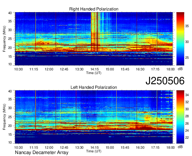Click the Left Handed plot's color scale bar
192x156 pixels.
point(180,117)
